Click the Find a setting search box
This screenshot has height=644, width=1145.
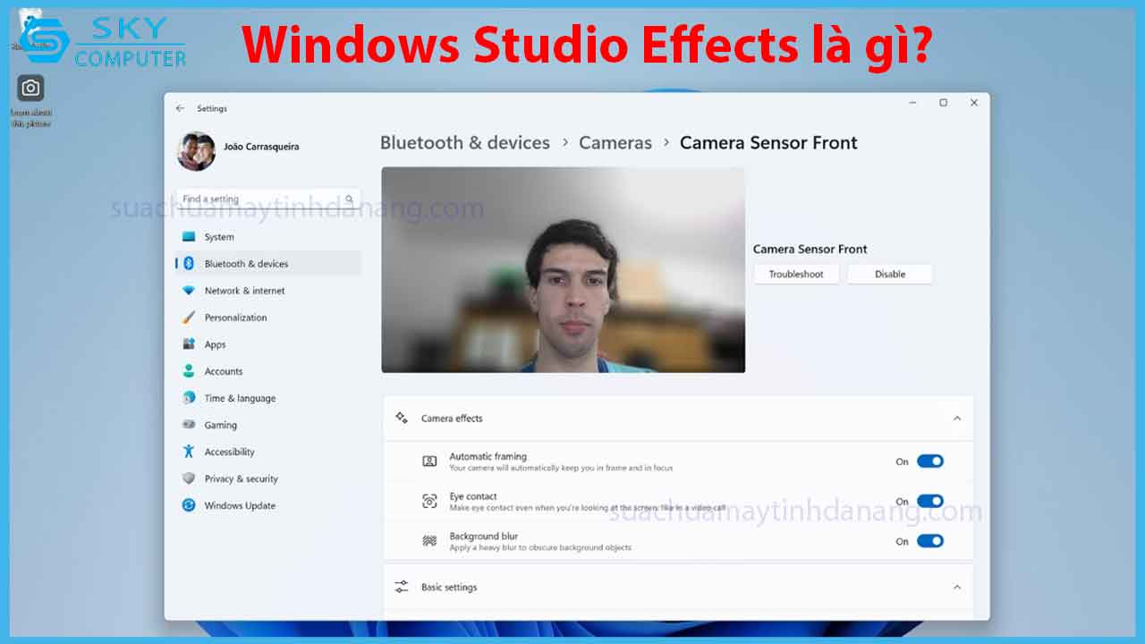click(259, 199)
